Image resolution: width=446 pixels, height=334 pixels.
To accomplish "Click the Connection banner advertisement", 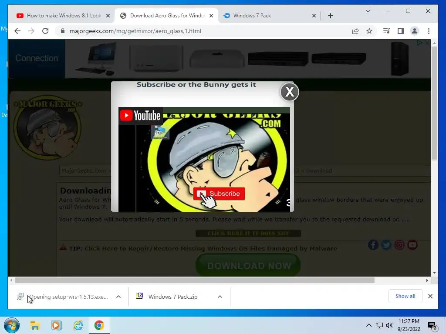I will tap(219, 59).
